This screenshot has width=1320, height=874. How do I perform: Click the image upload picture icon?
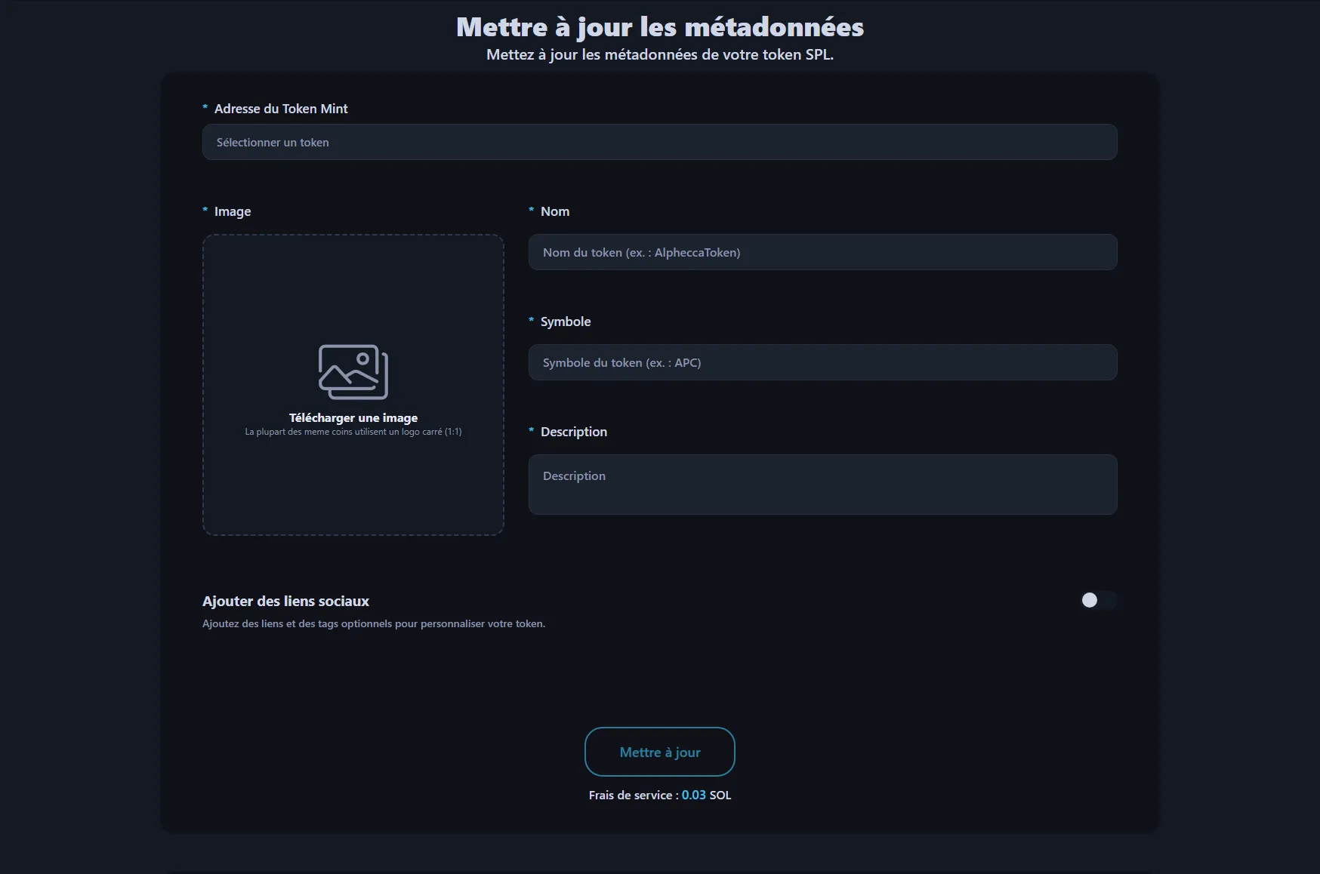pyautogui.click(x=353, y=371)
